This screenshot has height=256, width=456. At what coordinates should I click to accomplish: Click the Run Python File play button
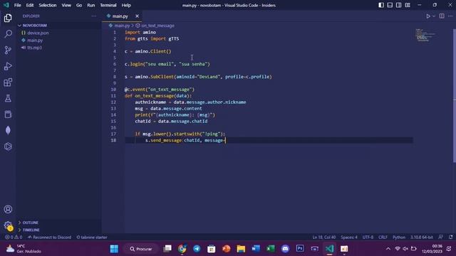(x=428, y=16)
